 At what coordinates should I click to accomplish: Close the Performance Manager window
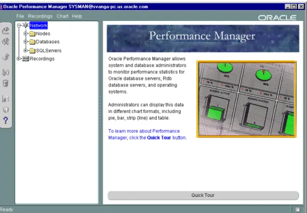coord(301,7)
